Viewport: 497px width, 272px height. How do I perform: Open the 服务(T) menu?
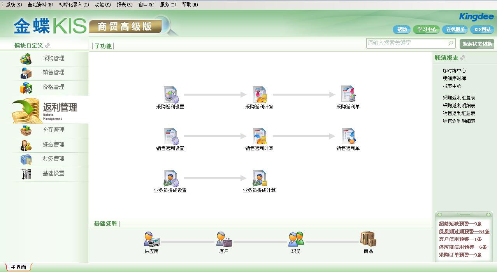tap(168, 5)
